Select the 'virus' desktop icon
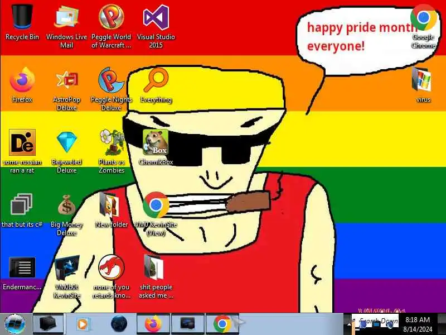 (x=423, y=85)
